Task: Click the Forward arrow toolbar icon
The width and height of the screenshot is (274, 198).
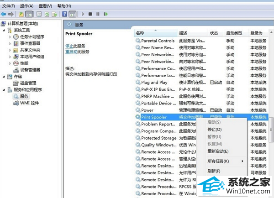Action: (11, 14)
